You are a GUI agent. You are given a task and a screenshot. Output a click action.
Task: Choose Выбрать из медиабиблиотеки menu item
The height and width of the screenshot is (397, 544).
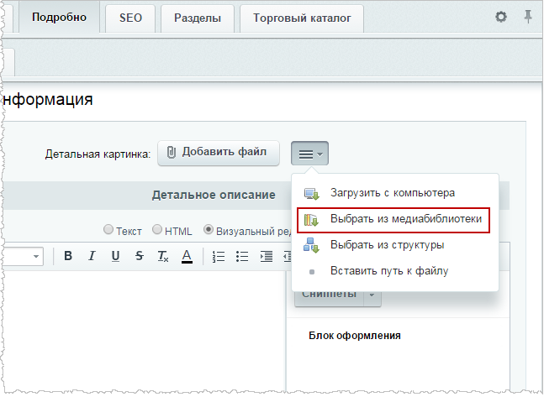coord(393,220)
